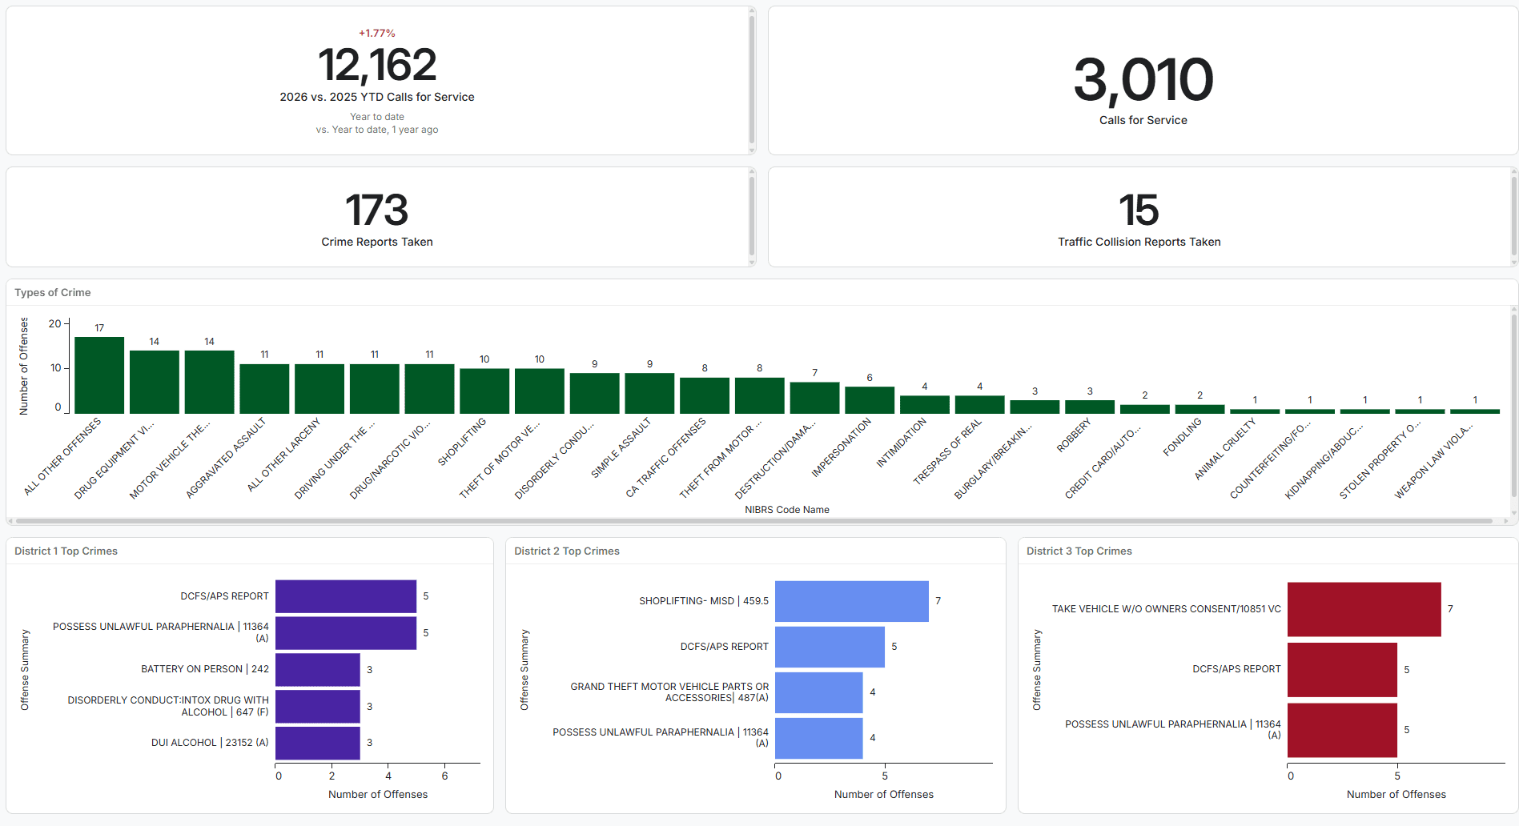Click the IMPERSONATION bar in crime chart
1519x826 pixels.
[869, 399]
